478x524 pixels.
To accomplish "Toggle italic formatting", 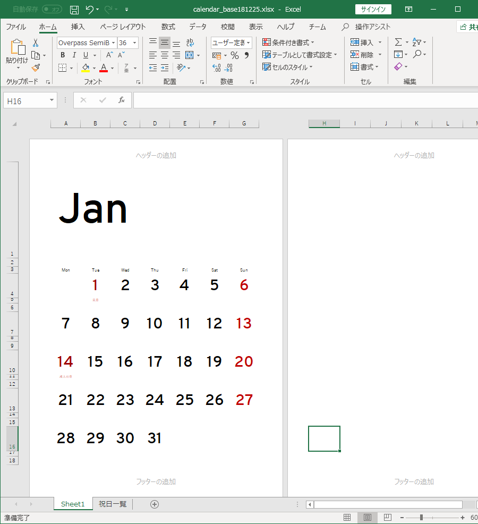I will pos(73,55).
